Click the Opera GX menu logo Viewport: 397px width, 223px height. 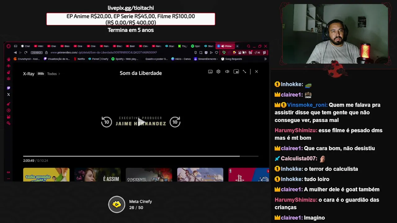[8, 46]
